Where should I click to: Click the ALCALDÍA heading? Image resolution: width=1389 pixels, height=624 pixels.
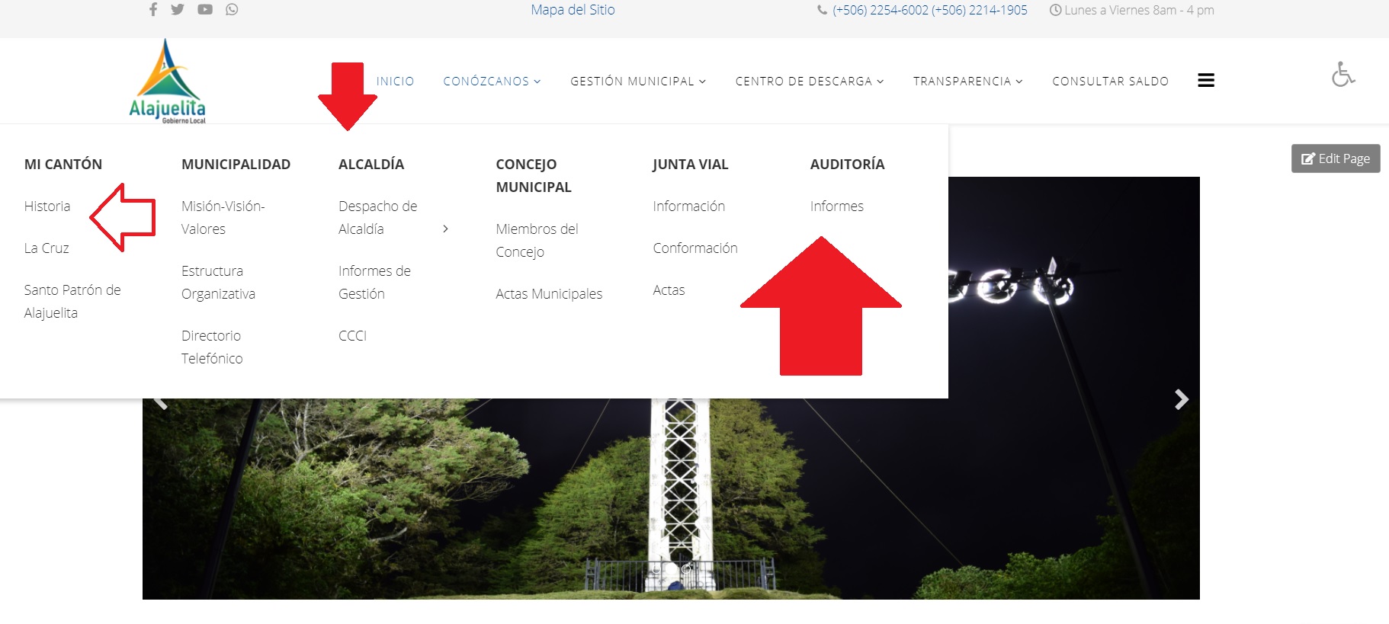pos(371,164)
